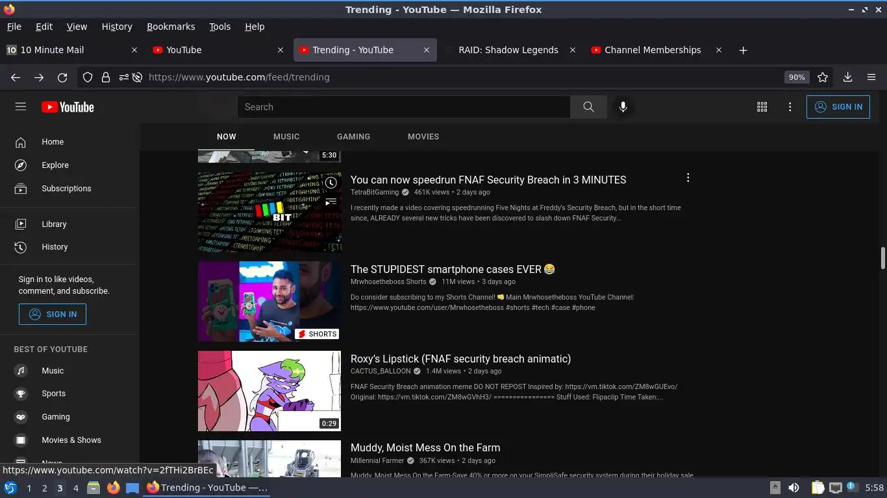The image size is (887, 498).
Task: Click the volume icon in system tray
Action: coord(793,488)
